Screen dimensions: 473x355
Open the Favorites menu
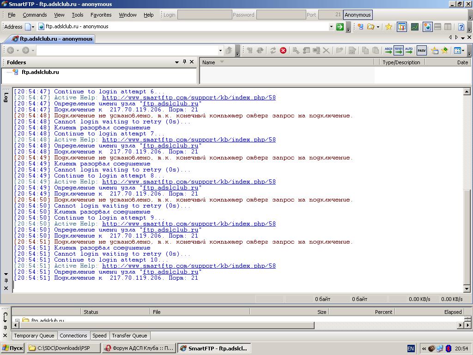click(x=101, y=15)
